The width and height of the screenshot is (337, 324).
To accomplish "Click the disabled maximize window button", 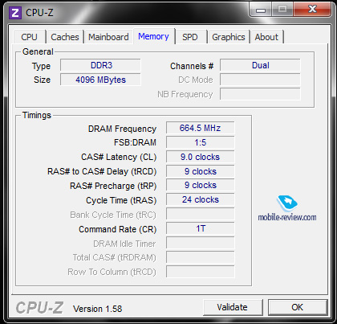I will [x=282, y=10].
